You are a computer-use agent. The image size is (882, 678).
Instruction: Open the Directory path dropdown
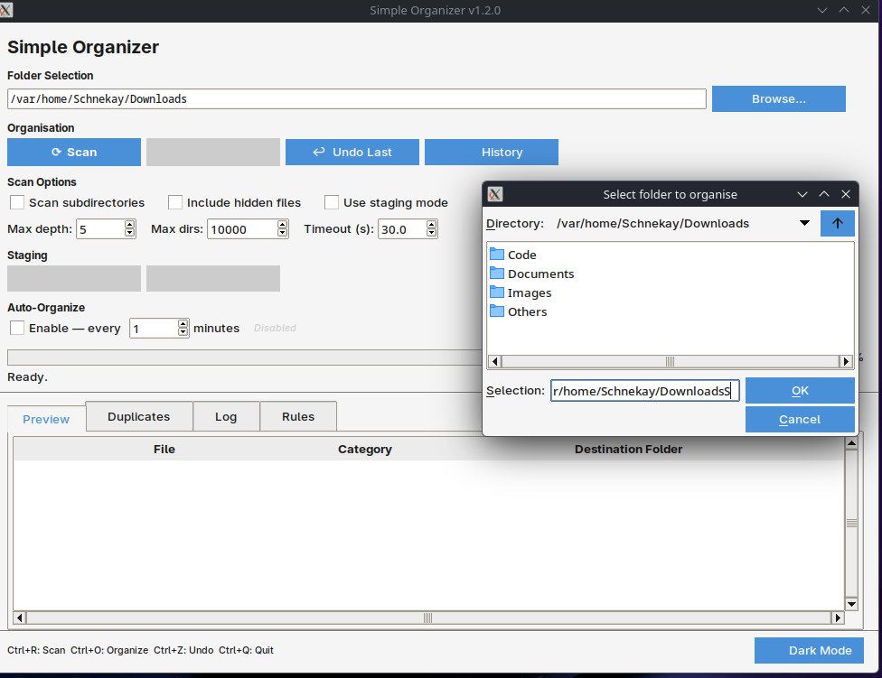804,223
